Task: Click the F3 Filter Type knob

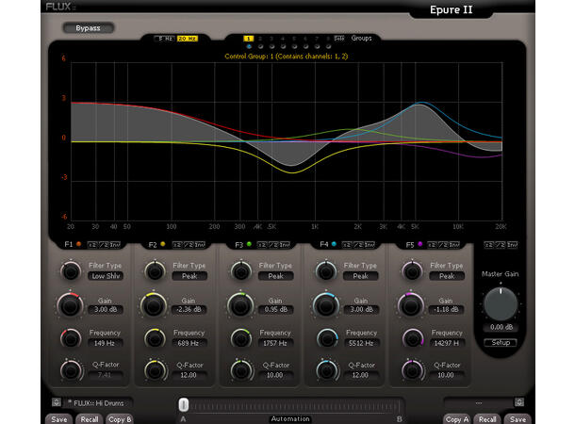Action: tap(241, 271)
